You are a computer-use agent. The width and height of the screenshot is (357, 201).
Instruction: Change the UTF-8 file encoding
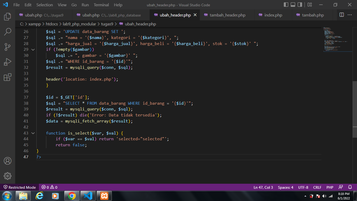click(x=303, y=187)
